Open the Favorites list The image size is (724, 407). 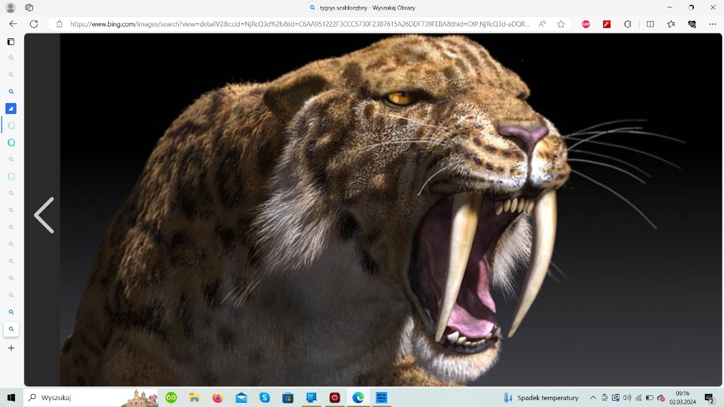pyautogui.click(x=671, y=24)
